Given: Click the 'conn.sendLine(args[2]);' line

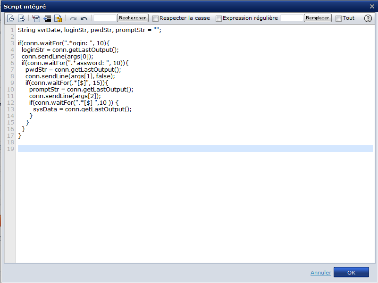Looking at the screenshot, I should (65, 96).
